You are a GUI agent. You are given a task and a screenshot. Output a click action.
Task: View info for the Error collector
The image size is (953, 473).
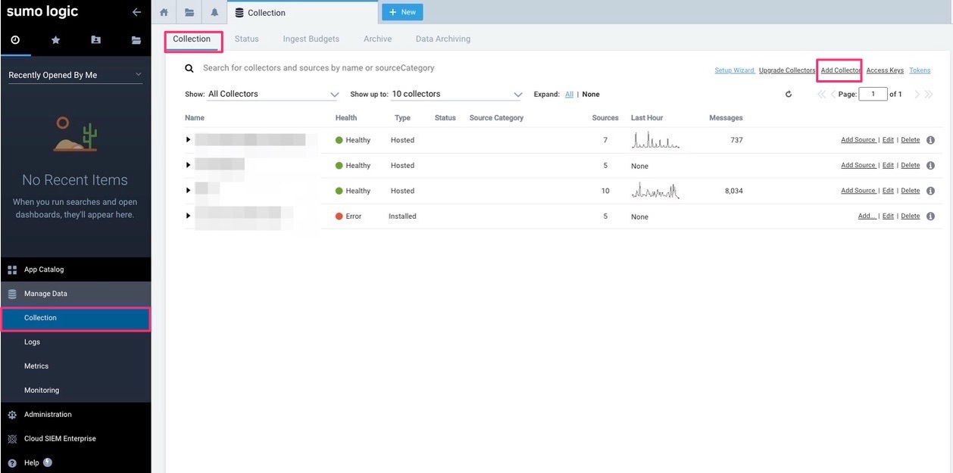pyautogui.click(x=930, y=216)
